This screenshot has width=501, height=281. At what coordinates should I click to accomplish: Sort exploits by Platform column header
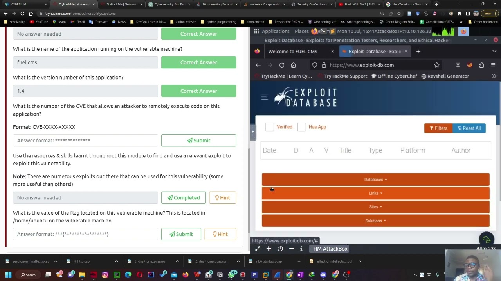(413, 150)
